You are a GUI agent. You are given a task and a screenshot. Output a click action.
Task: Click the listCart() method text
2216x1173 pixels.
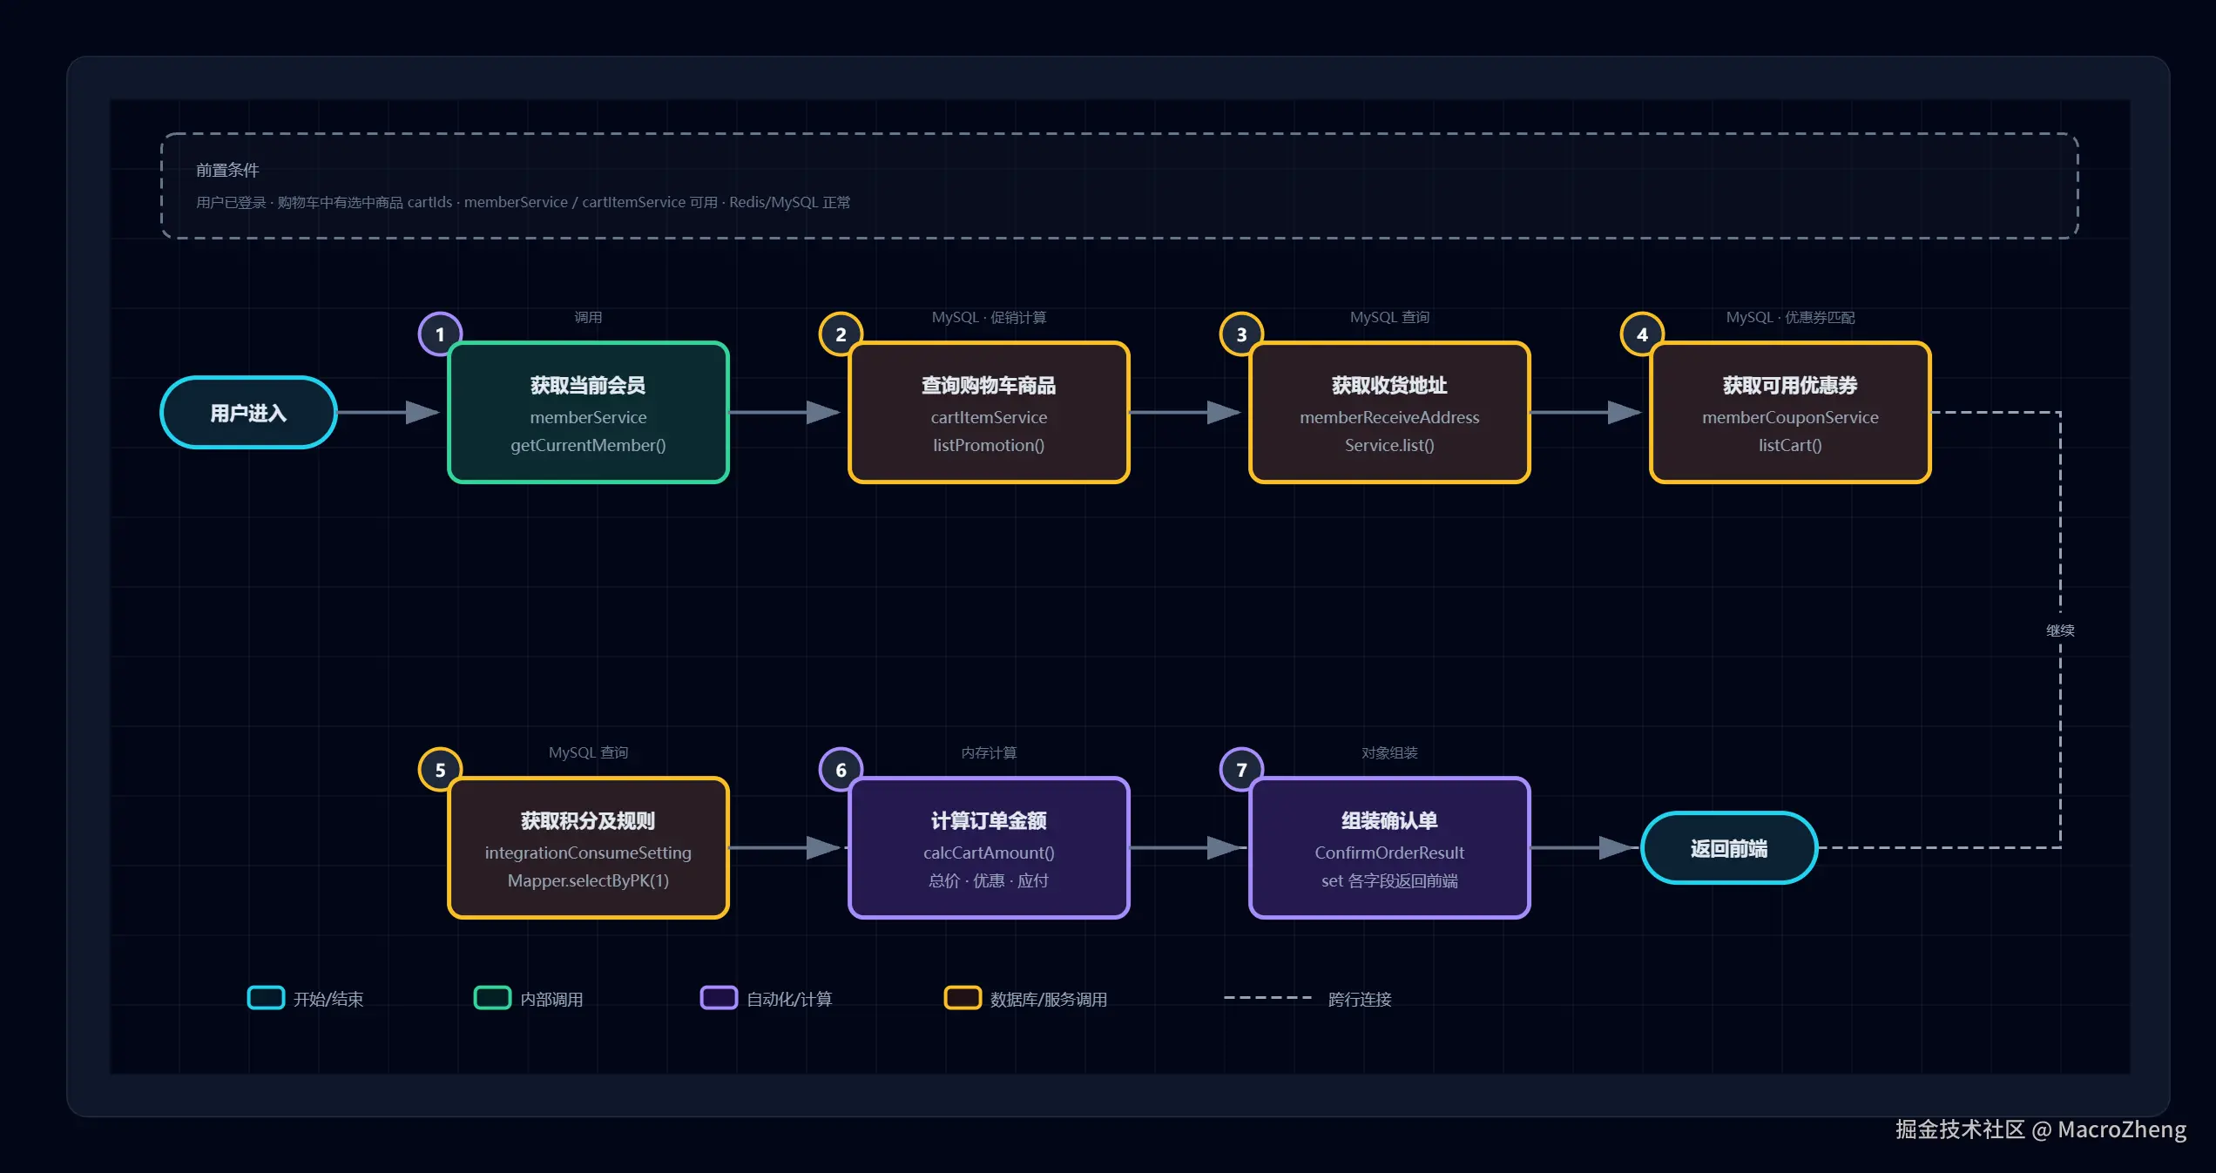1790,445
